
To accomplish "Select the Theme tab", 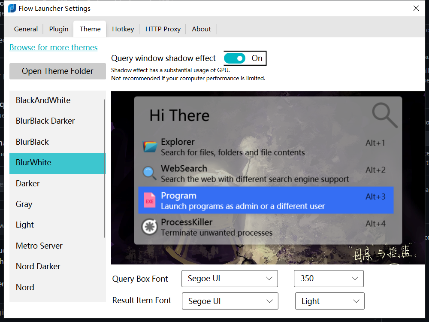I will pyautogui.click(x=90, y=29).
